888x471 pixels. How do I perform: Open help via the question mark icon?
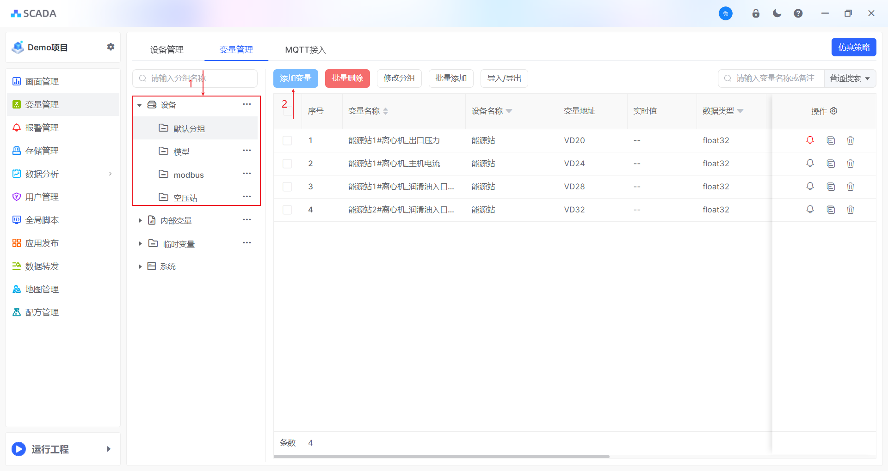pyautogui.click(x=798, y=13)
